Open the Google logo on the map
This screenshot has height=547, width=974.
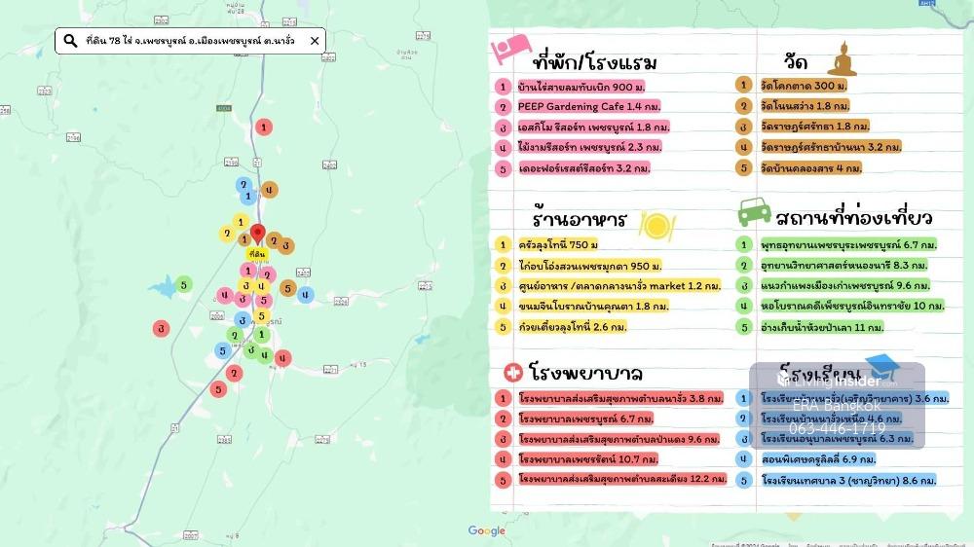[x=486, y=530]
